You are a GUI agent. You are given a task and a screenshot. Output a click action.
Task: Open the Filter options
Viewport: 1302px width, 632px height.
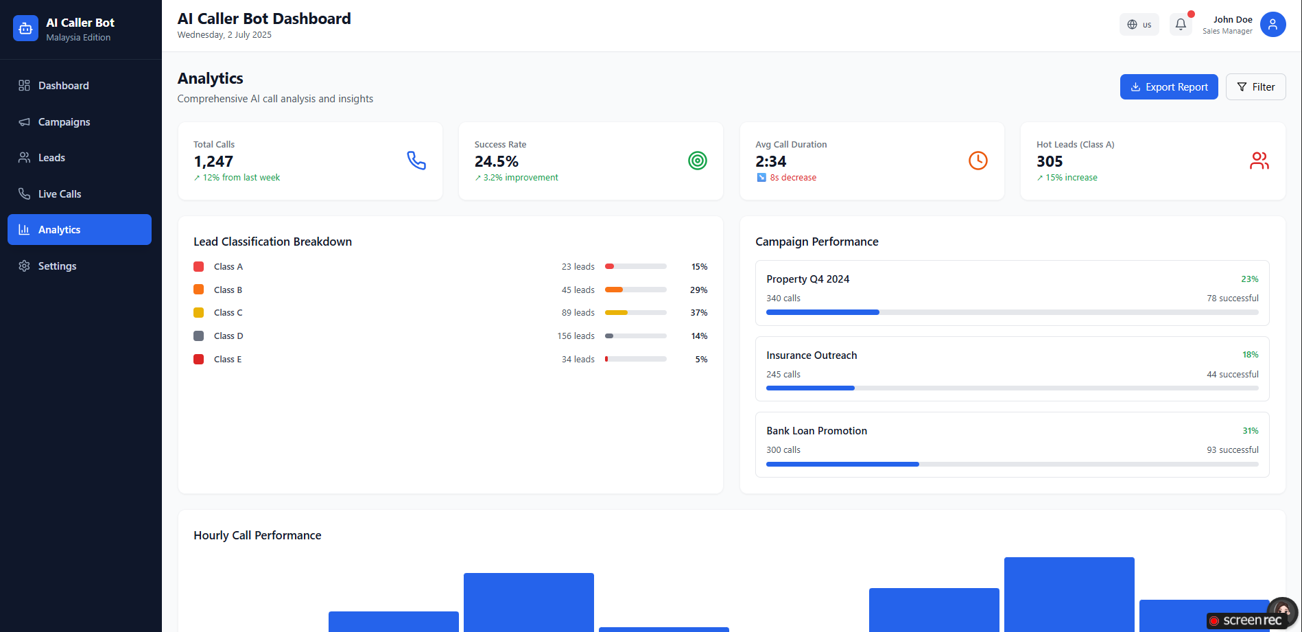tap(1255, 87)
